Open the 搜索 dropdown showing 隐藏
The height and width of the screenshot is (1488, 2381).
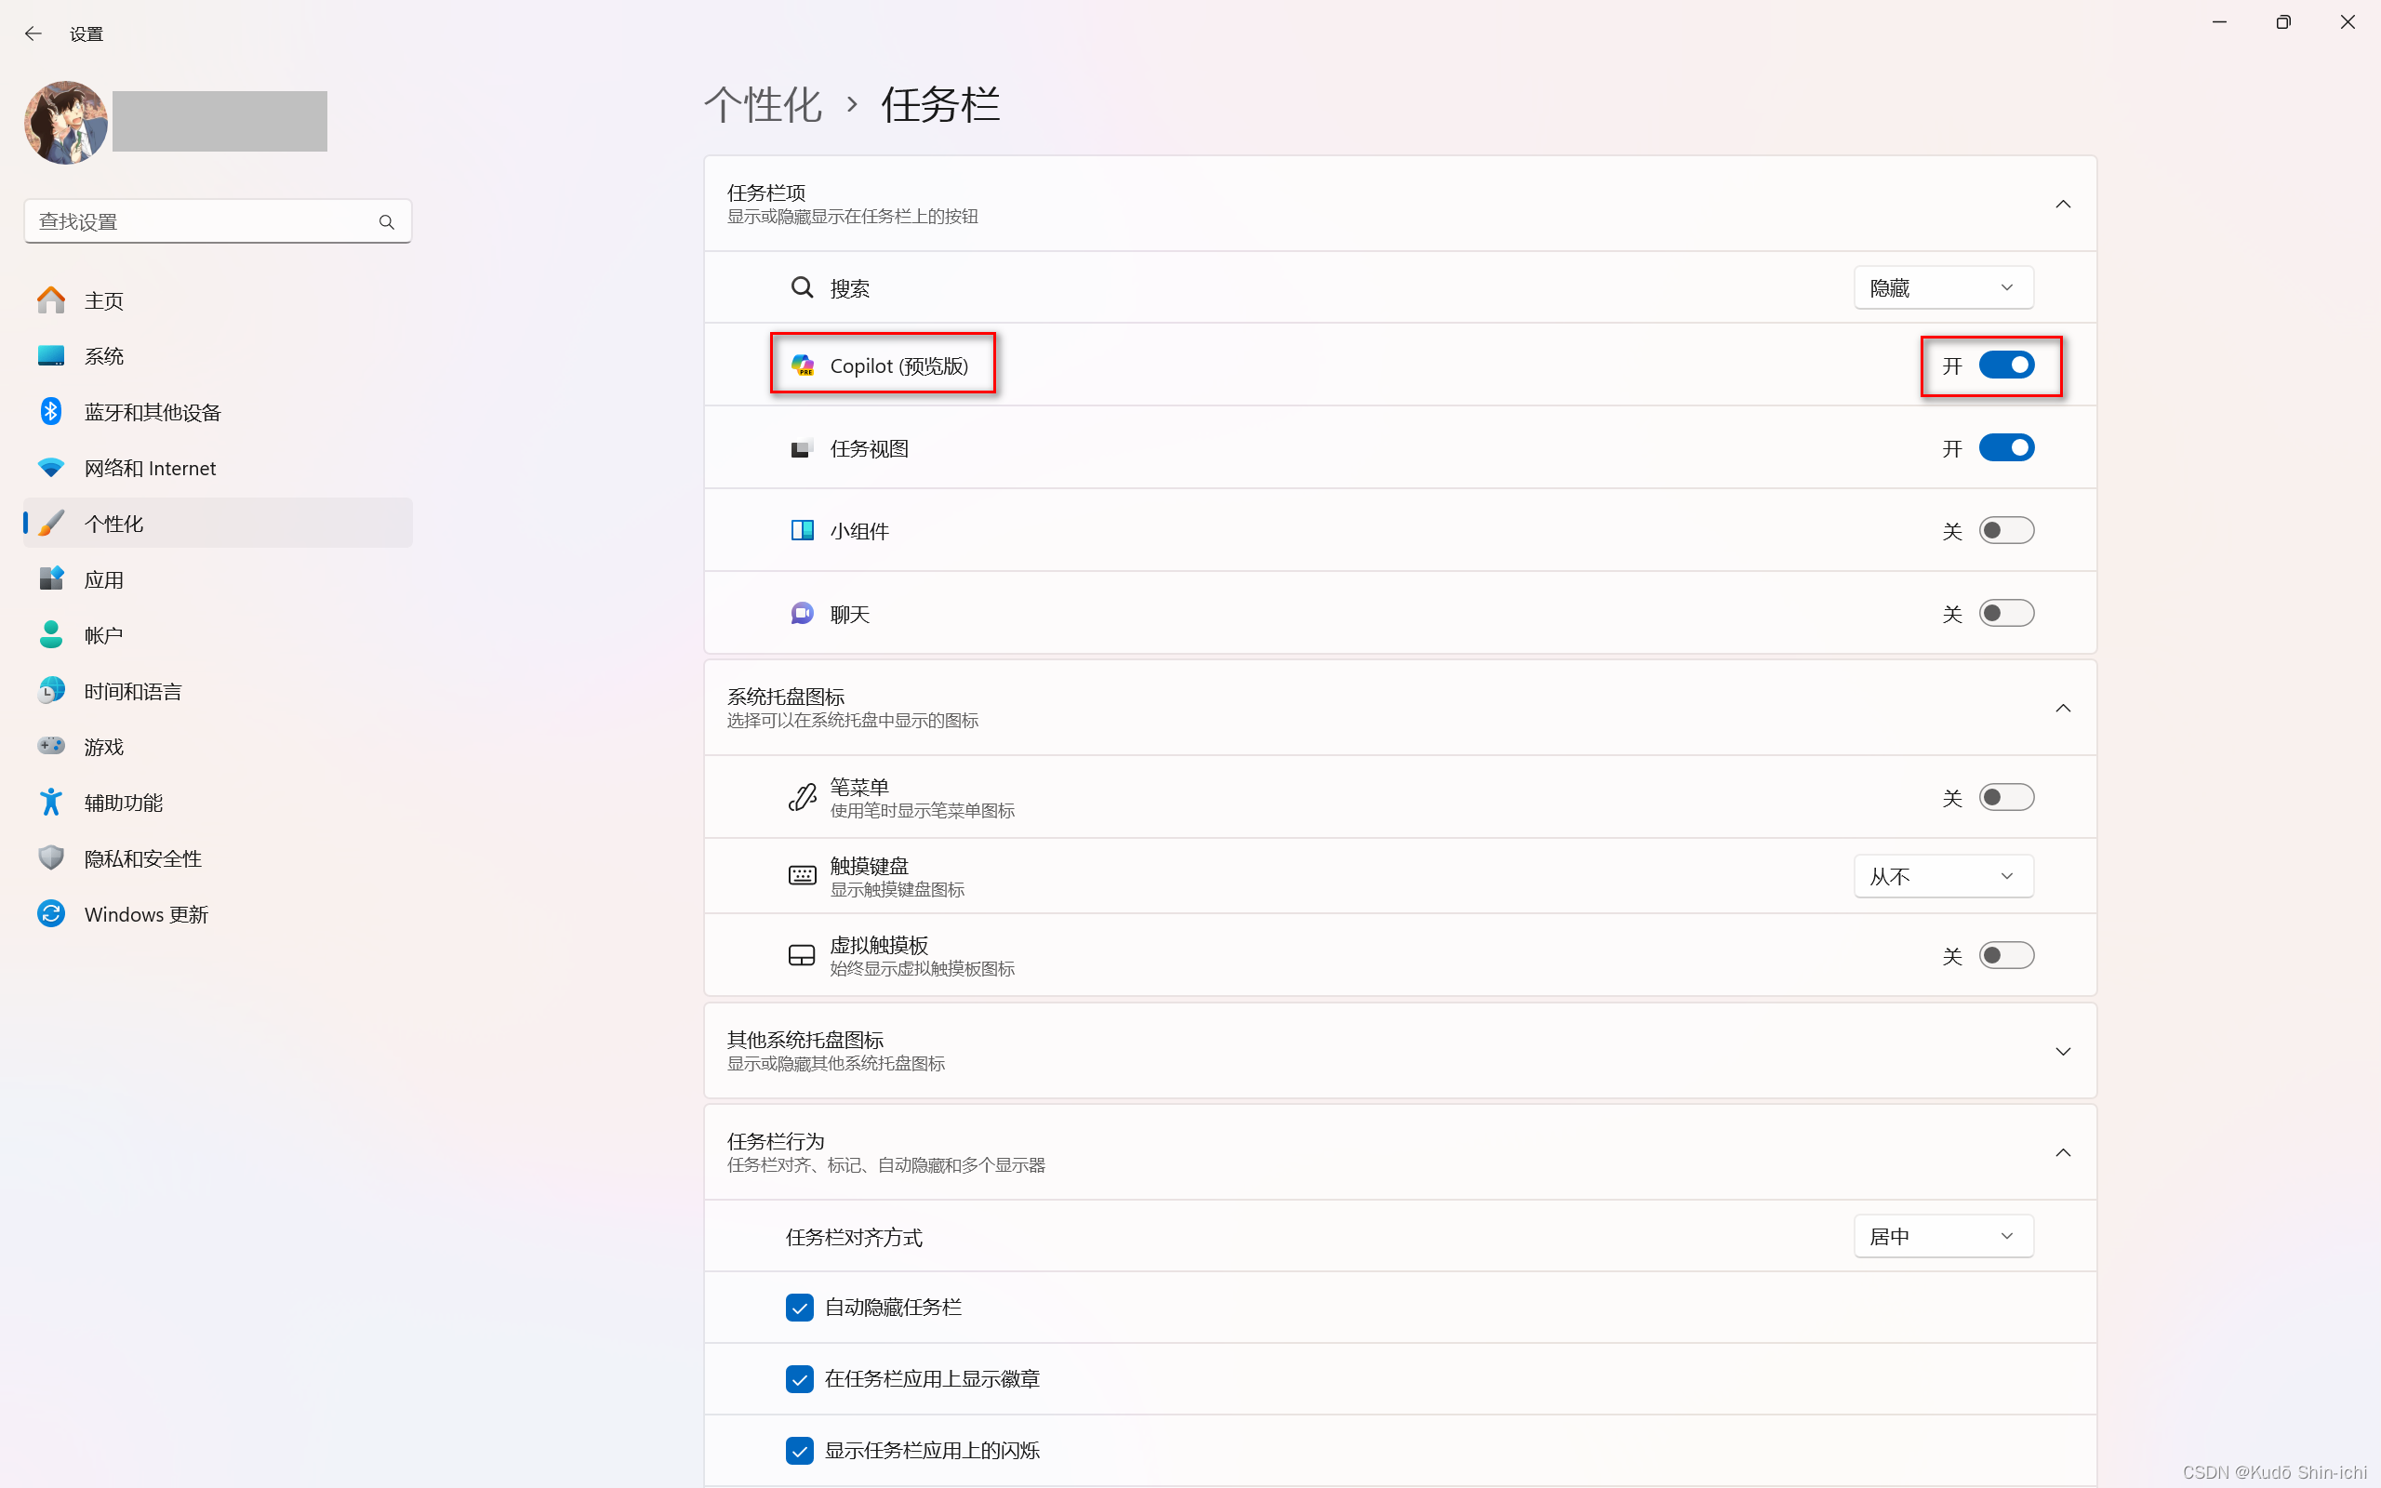point(1943,287)
